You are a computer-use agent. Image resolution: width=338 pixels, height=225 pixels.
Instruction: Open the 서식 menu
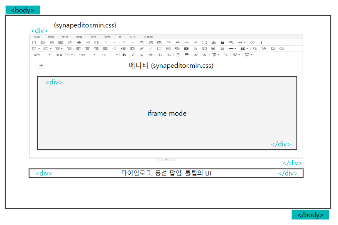point(93,37)
